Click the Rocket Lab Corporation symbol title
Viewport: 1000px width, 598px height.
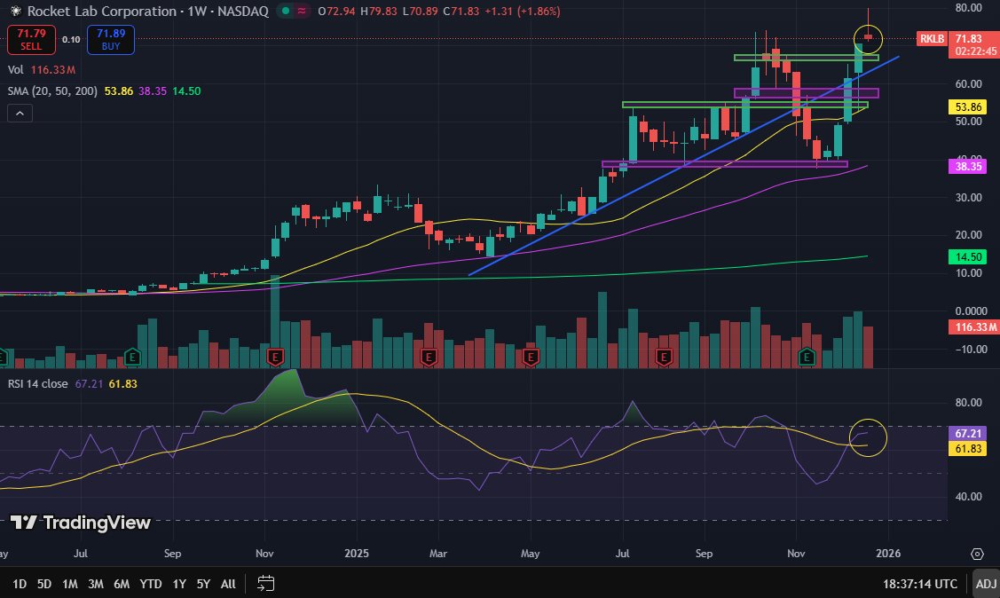tap(102, 11)
